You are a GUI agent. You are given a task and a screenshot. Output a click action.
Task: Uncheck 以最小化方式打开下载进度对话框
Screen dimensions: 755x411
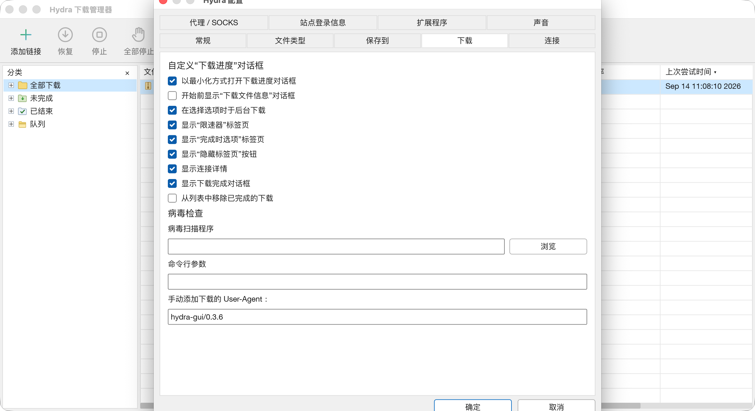[172, 81]
